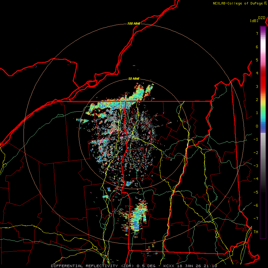
Task: Click the "DZD" legend title
Action: [262, 18]
